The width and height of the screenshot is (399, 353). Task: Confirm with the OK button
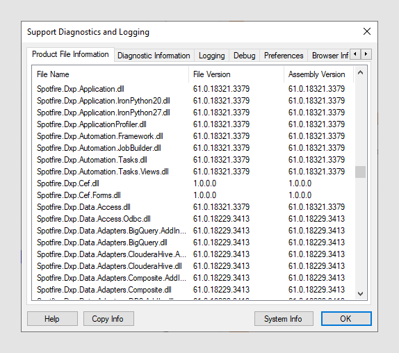346,319
